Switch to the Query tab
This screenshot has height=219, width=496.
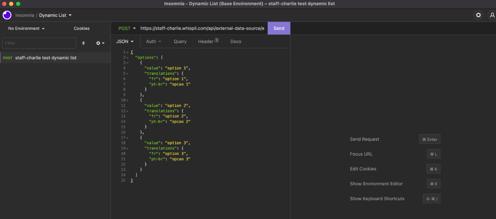coord(180,41)
